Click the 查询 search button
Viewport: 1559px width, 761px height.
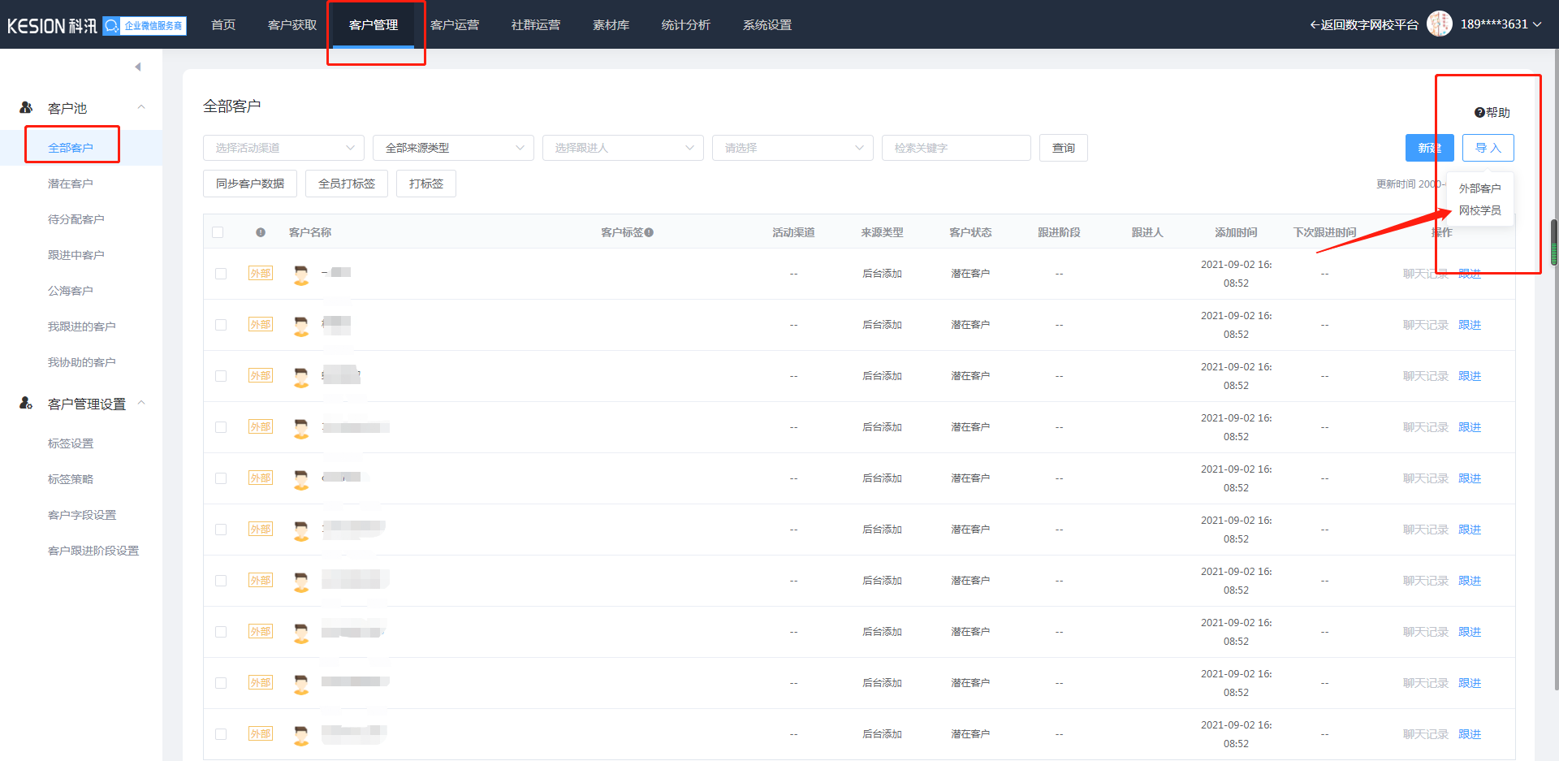point(1063,148)
